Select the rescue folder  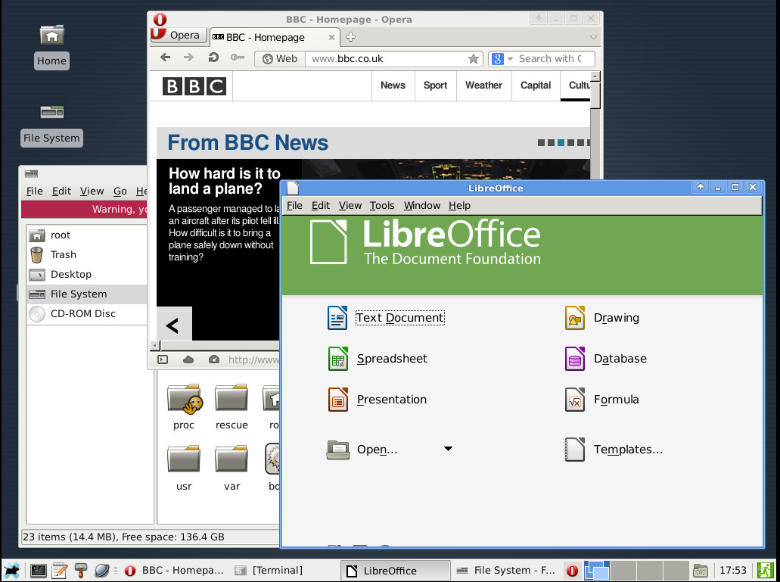(232, 407)
